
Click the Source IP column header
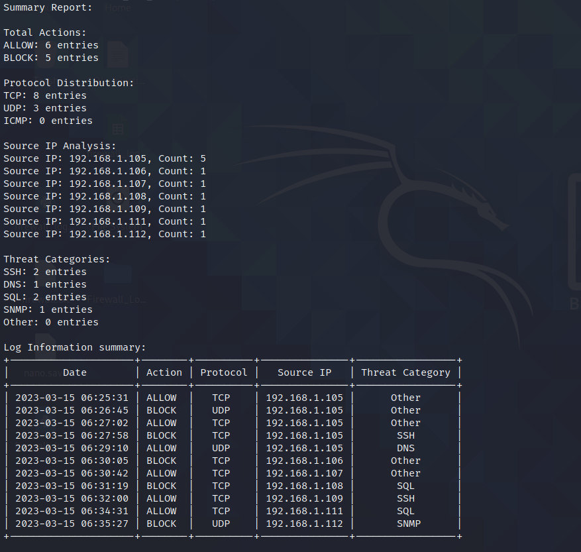304,372
